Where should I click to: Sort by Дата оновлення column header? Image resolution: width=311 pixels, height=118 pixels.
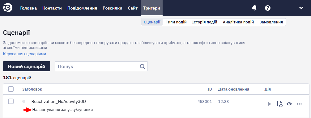[x=234, y=89]
